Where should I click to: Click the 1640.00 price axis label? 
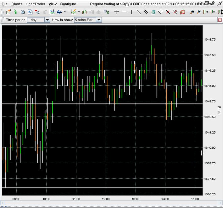click(210, 148)
